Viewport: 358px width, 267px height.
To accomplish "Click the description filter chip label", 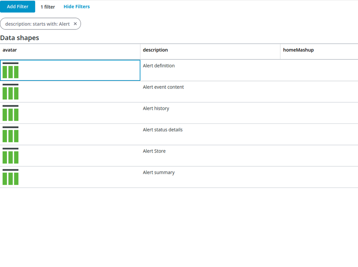I will (x=37, y=24).
